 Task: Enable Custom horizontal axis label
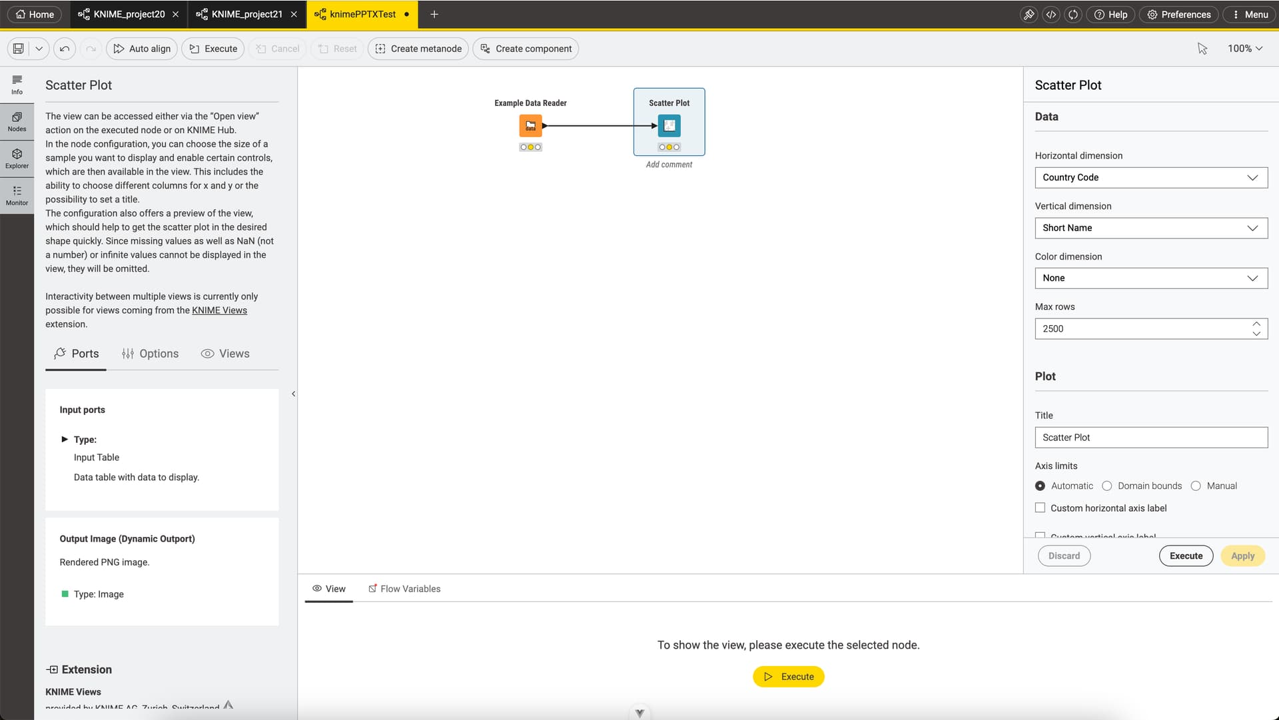(x=1039, y=508)
